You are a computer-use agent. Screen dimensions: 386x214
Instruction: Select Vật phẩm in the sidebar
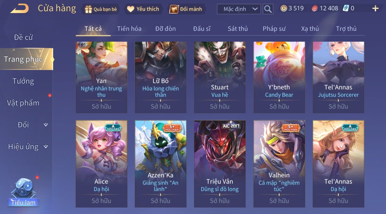[x=23, y=103]
